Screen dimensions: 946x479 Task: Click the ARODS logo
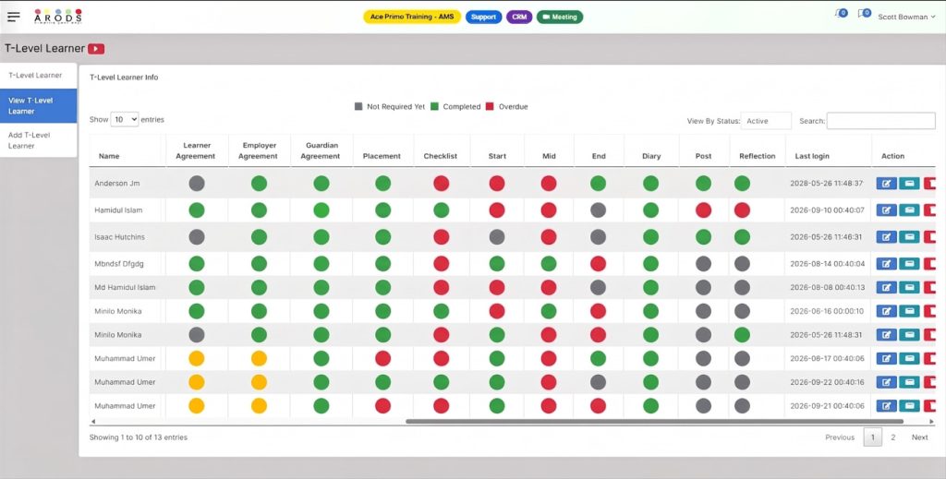pyautogui.click(x=58, y=17)
